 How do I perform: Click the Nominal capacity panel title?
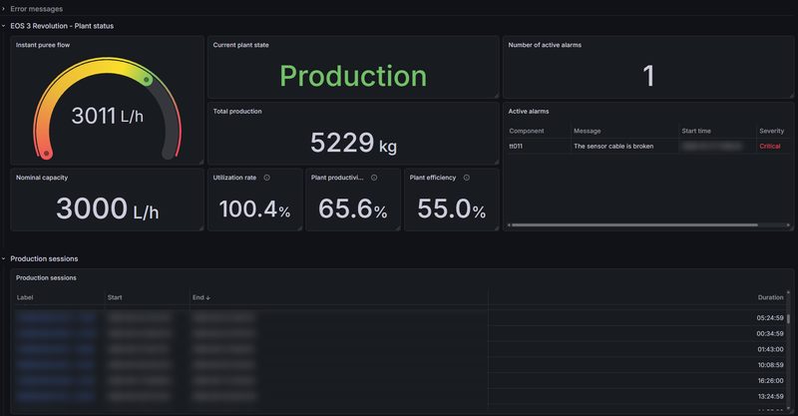tap(42, 178)
